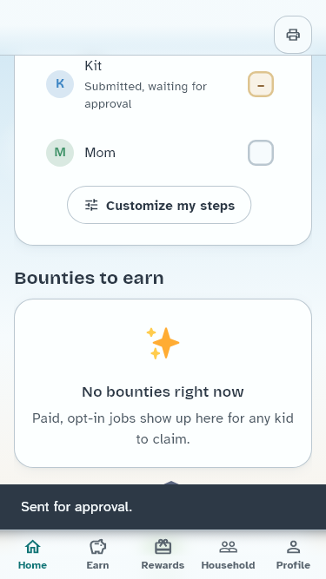Click the 'No bounties right now' message
This screenshot has height=579, width=326.
[163, 391]
